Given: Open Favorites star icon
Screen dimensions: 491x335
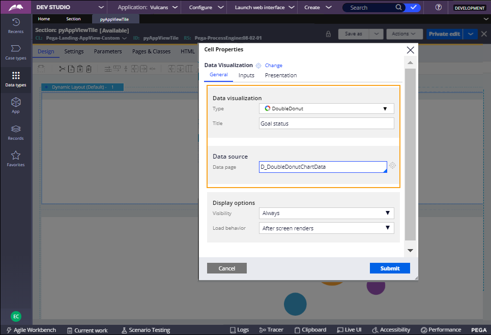Looking at the screenshot, I should pyautogui.click(x=16, y=159).
